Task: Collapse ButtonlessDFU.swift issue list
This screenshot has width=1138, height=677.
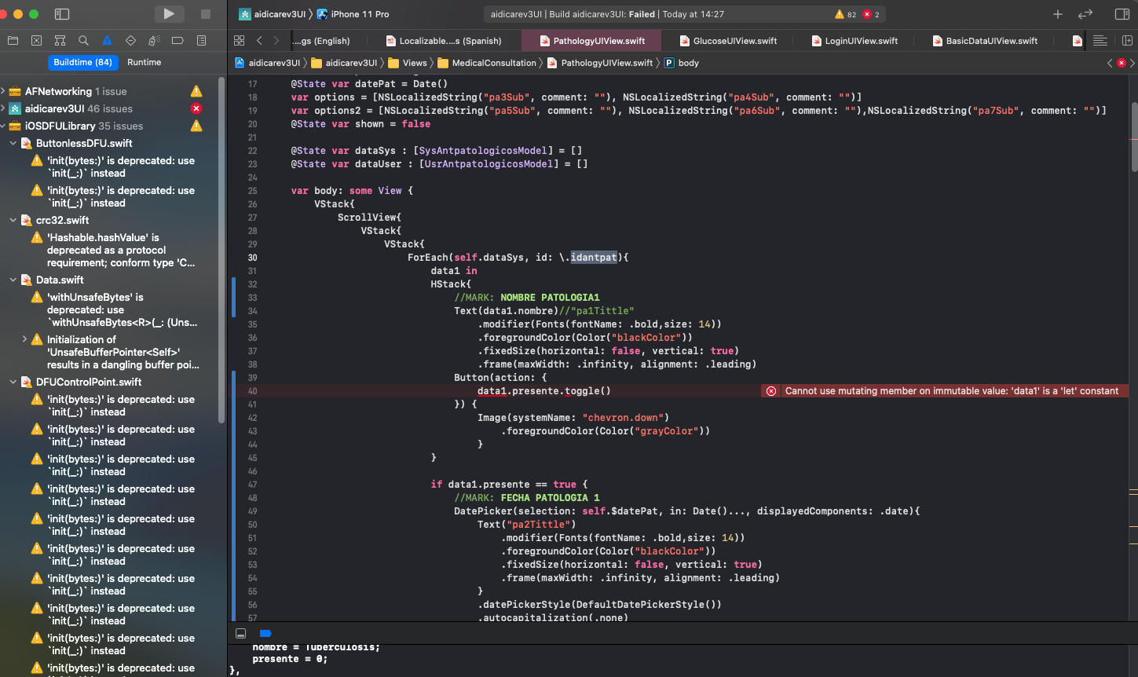Action: [x=13, y=143]
